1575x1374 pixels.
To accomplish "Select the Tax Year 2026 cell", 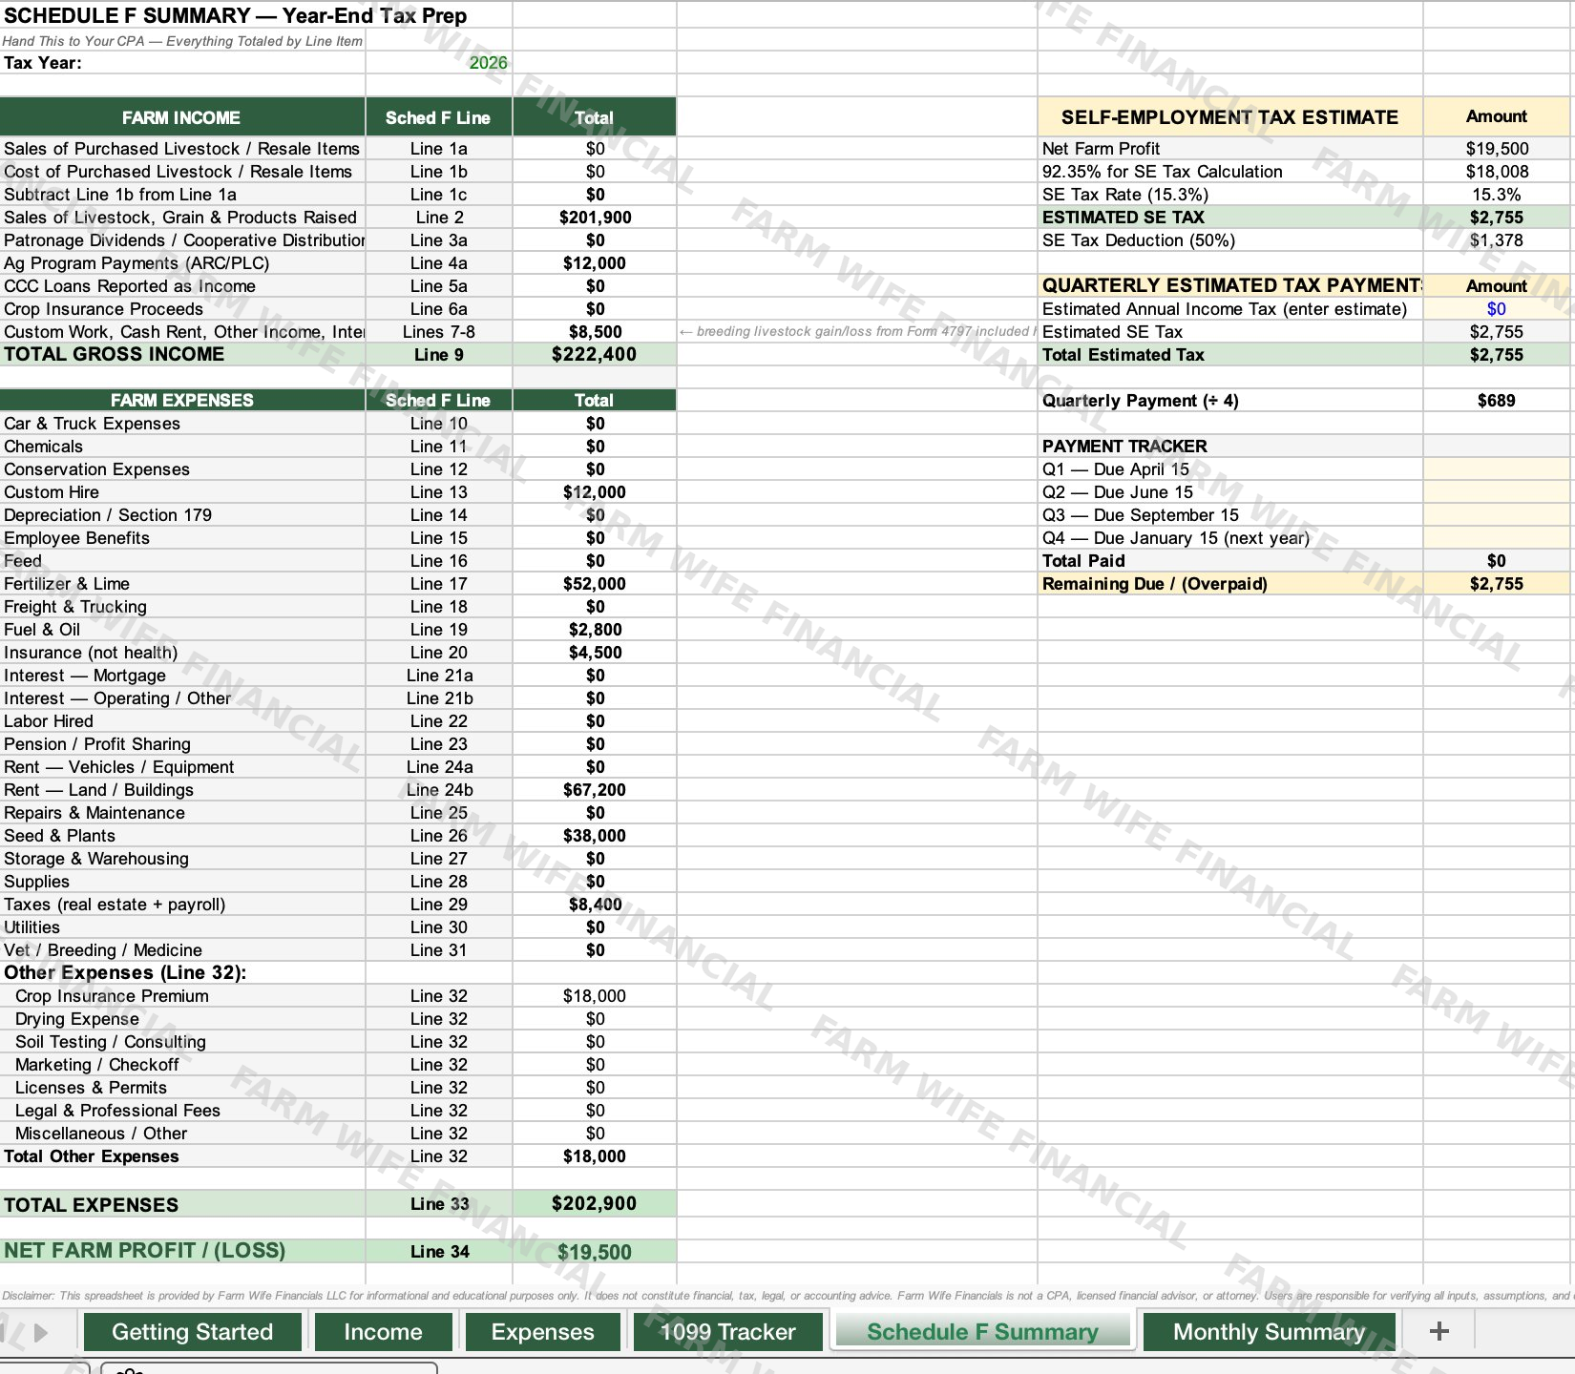I will point(439,63).
